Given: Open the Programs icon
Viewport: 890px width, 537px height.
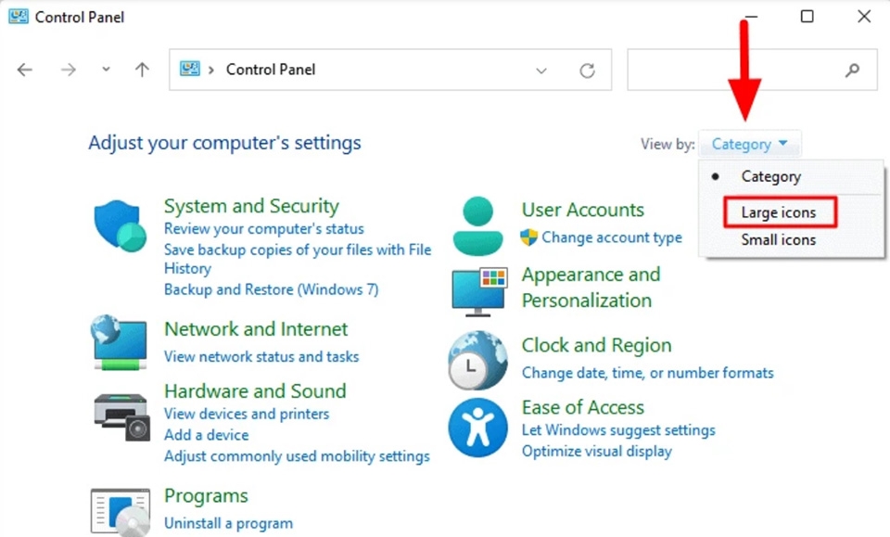Looking at the screenshot, I should coord(121,512).
